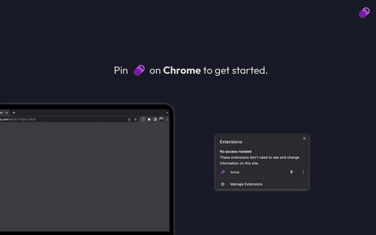Image resolution: width=376 pixels, height=235 pixels.
Task: Bookmark the page with the star icon
Action: pyautogui.click(x=135, y=119)
